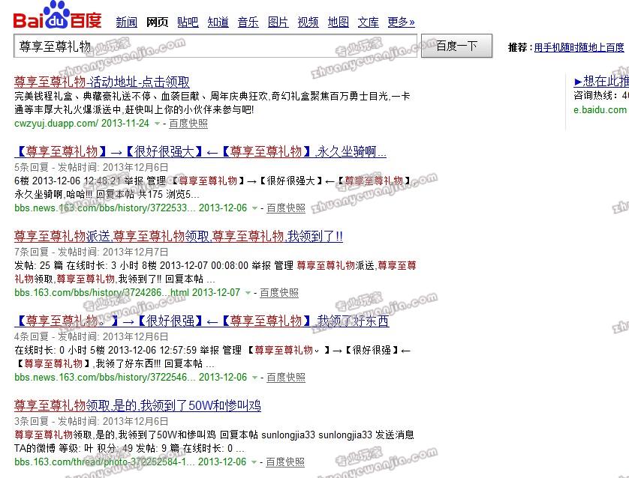
Task: Open the 文库 library tab
Action: (369, 22)
